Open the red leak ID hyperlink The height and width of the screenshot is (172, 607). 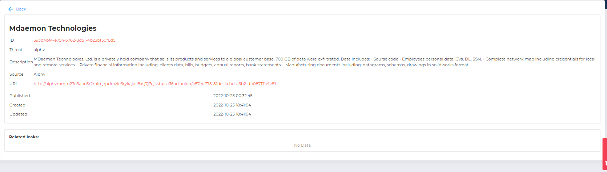pyautogui.click(x=75, y=40)
